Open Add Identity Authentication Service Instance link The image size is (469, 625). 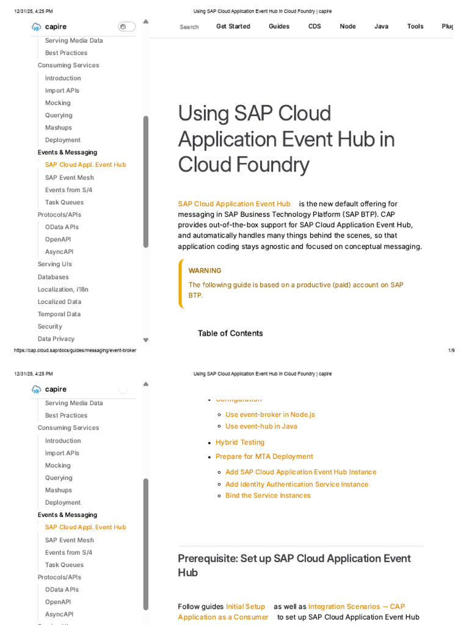[x=297, y=485]
